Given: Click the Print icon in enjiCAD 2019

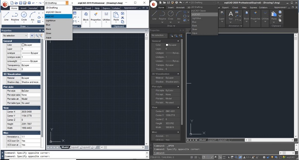Looking at the screenshot, I should [x=29, y=3].
